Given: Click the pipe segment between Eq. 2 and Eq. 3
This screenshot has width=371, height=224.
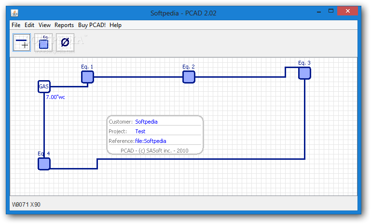Looking at the screenshot, I should (x=240, y=77).
